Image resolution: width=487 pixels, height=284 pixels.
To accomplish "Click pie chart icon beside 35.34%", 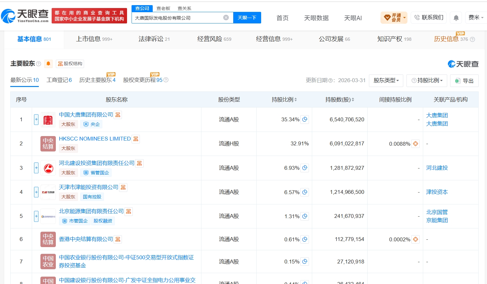I will click(305, 119).
